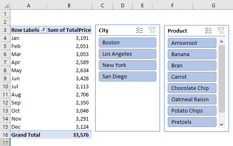
Task: Filter by Potato Chips product
Action: 192,111
